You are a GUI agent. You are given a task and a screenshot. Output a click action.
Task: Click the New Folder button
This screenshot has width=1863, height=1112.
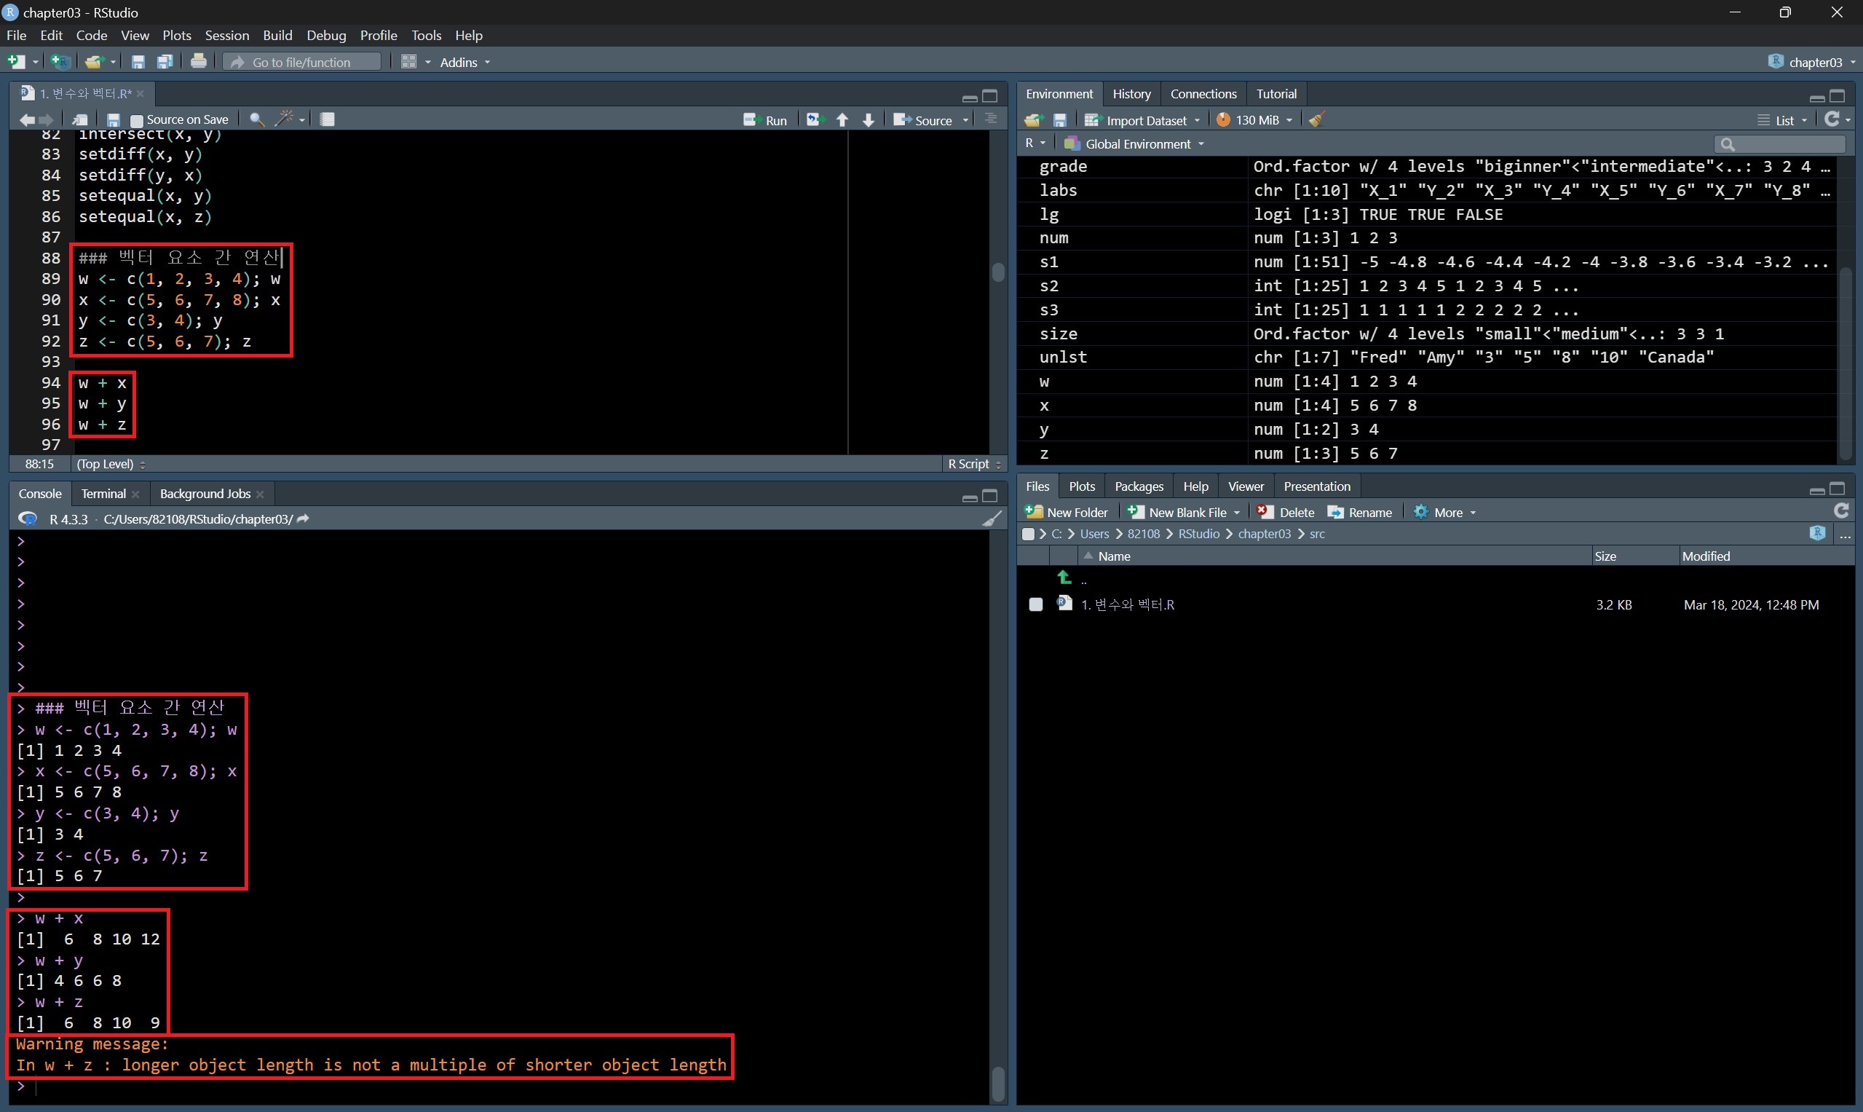coord(1067,513)
